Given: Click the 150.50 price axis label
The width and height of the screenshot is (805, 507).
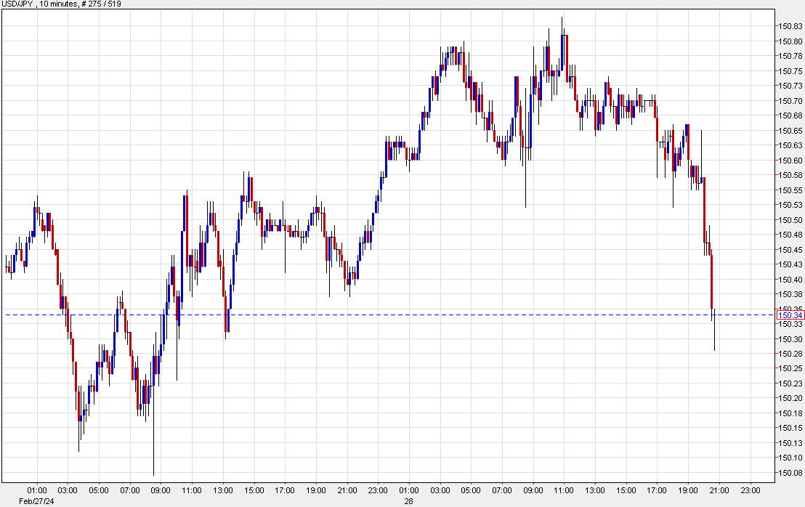Looking at the screenshot, I should 790,219.
